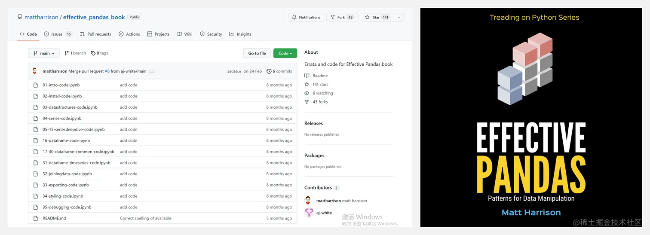Screen dimensions: 650x235
Task: Open file 33-exporting-code.ipynb
Action: coord(66,185)
